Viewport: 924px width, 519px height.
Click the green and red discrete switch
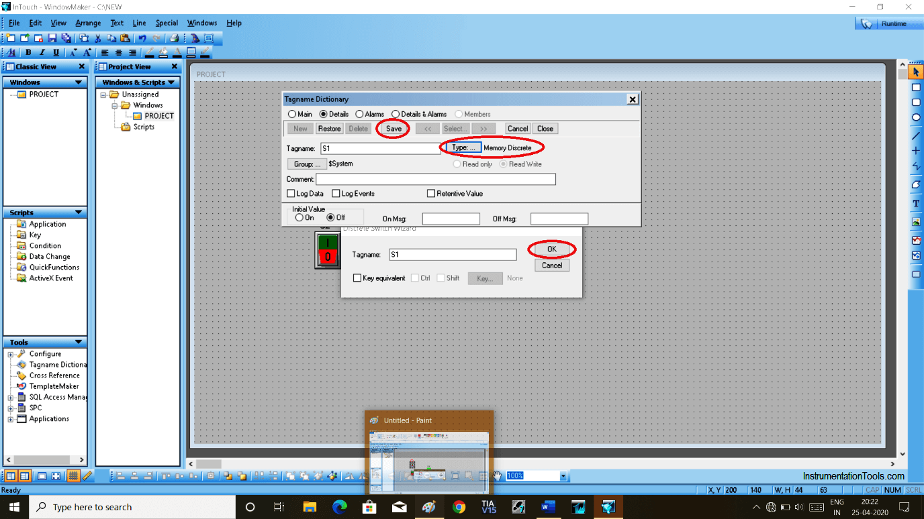pyautogui.click(x=328, y=249)
